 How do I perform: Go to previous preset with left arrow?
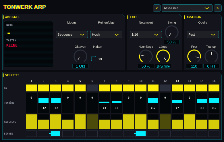tap(157, 8)
